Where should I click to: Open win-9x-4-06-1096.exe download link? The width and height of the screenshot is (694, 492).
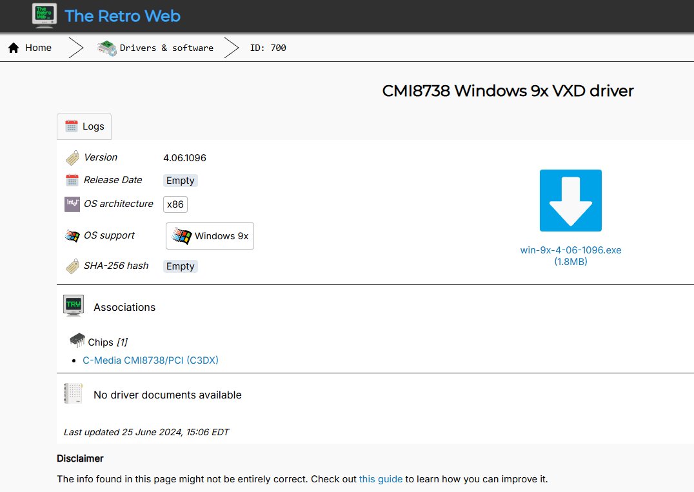tap(571, 256)
